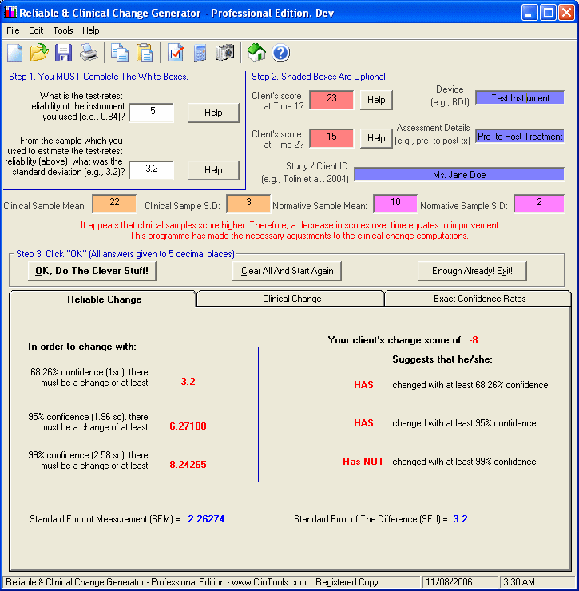
Task: Click the Client's score at Time 1 field
Action: (x=331, y=99)
